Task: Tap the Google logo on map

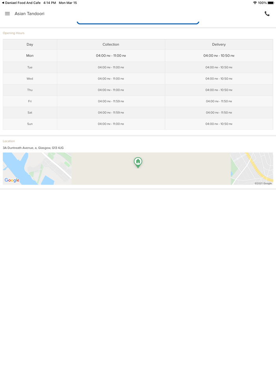Action: [x=12, y=180]
